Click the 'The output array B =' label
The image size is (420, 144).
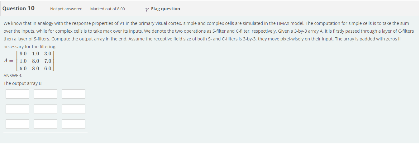point(25,83)
